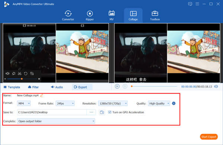The width and height of the screenshot is (223, 145).
Task: Toggle Turn on GPU Acceleration checkbox
Action: click(x=110, y=112)
